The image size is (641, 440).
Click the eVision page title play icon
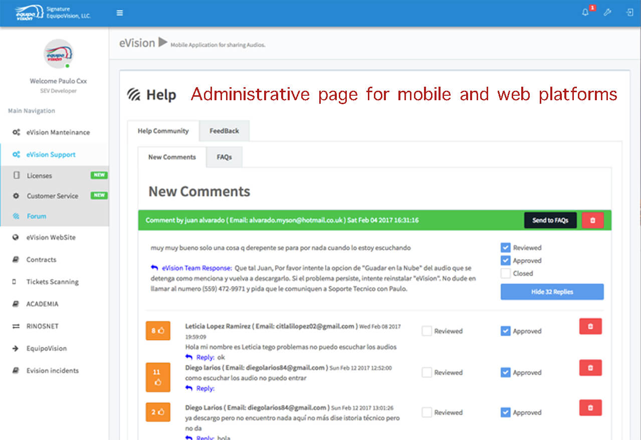tap(163, 43)
